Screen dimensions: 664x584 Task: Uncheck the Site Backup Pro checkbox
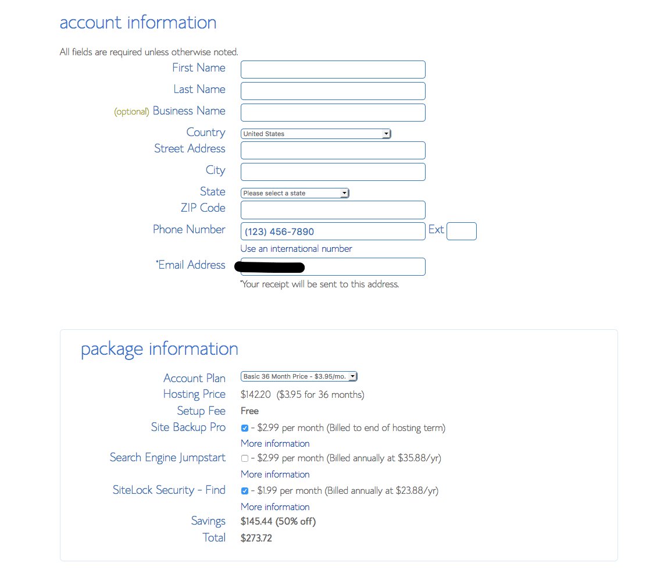[x=245, y=428]
